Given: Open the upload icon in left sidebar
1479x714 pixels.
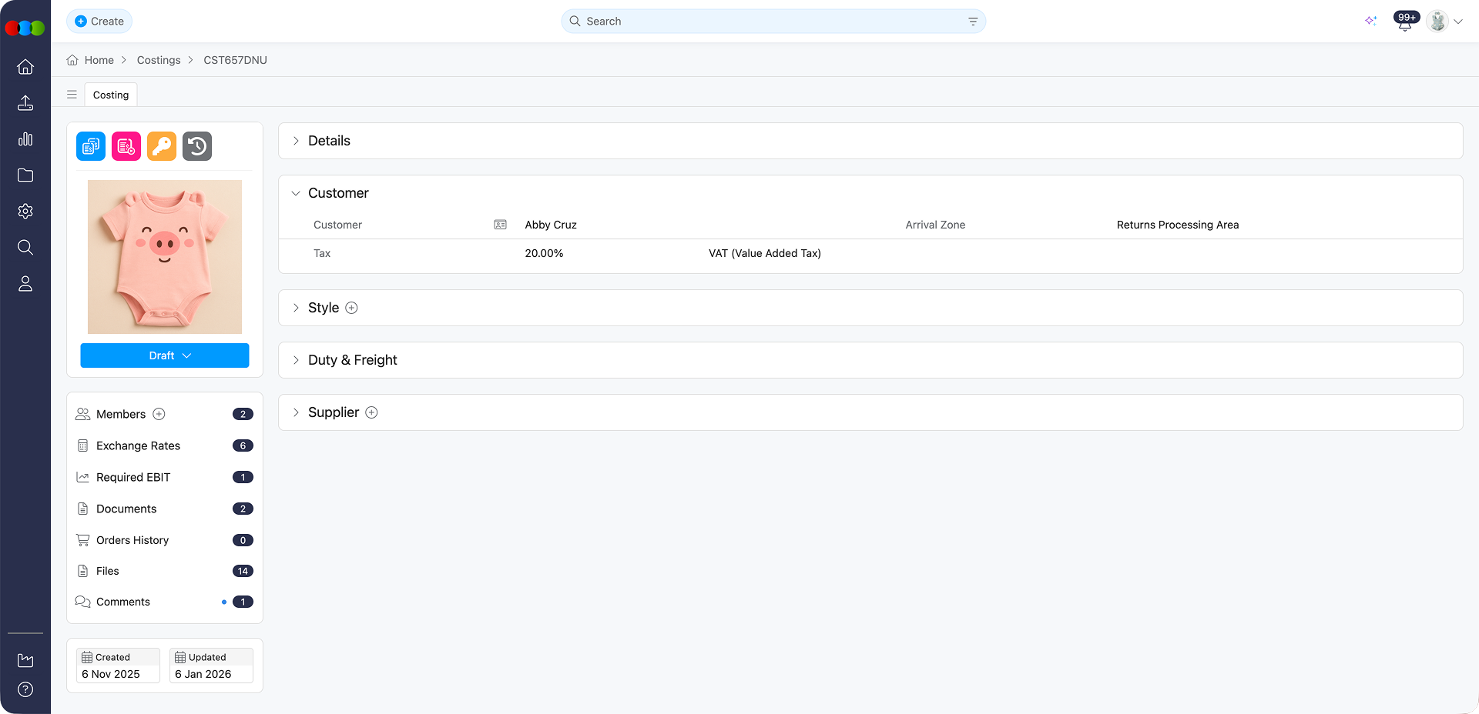Looking at the screenshot, I should point(25,103).
